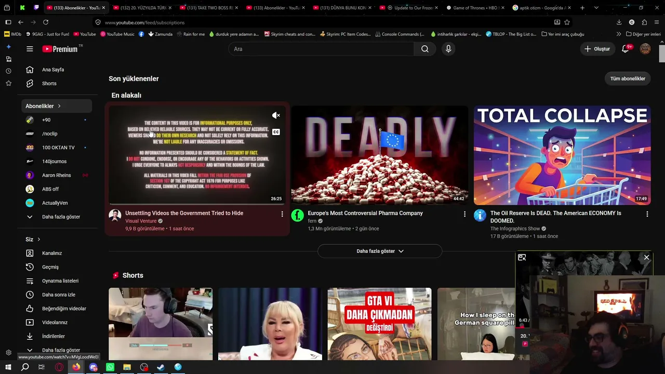Open a new browser tab
This screenshot has height=374, width=665.
(582, 8)
